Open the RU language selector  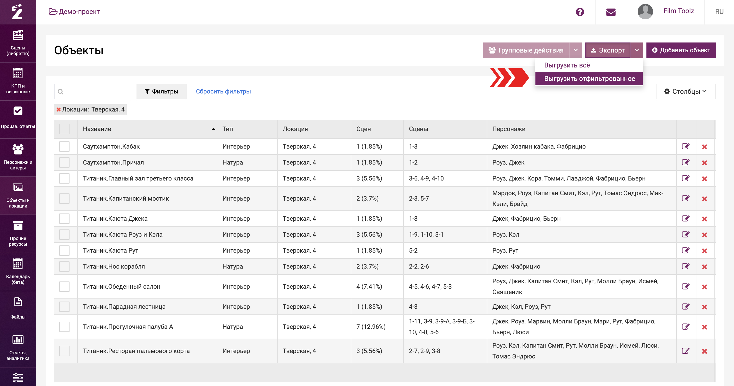[719, 12]
